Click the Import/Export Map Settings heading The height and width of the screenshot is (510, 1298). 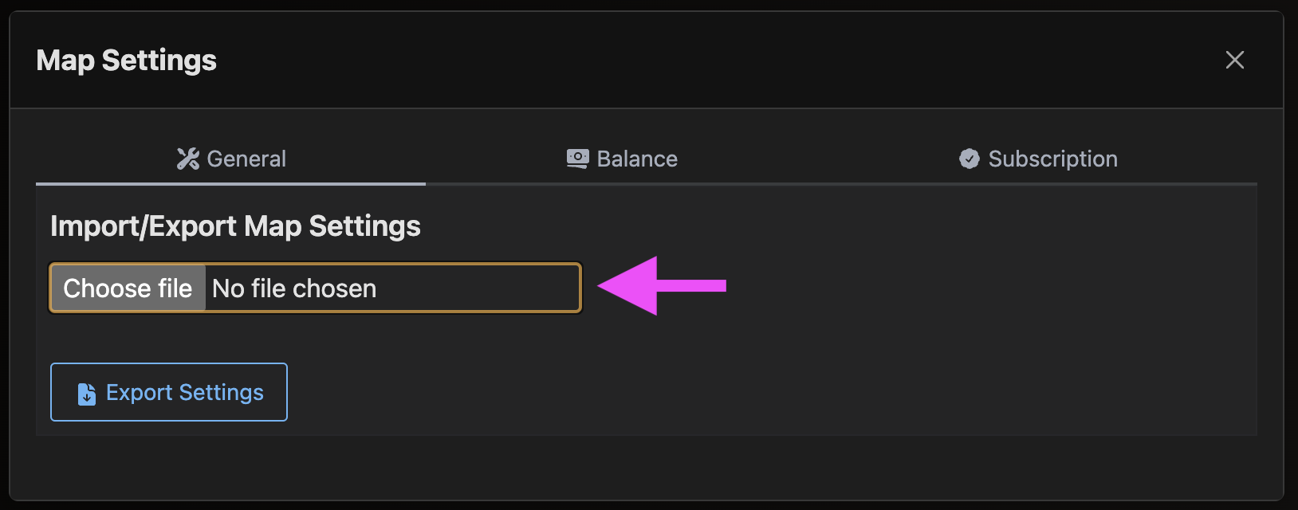235,226
